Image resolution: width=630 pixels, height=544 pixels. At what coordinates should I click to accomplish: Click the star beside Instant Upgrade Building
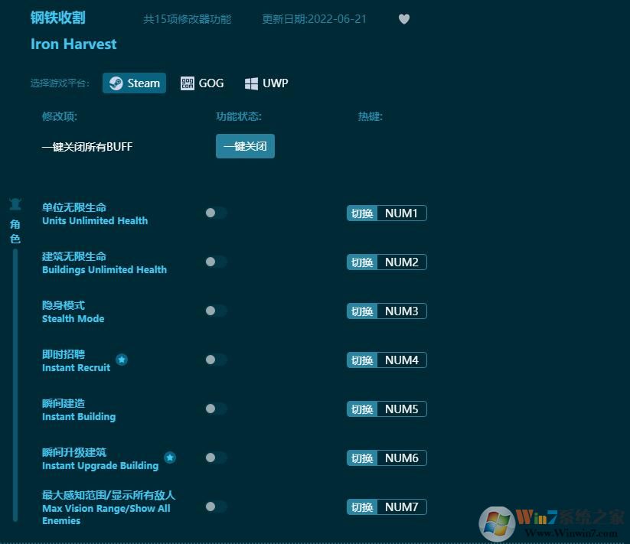(170, 458)
